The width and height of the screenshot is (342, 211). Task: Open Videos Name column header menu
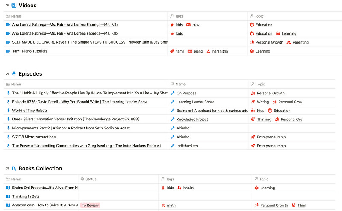point(85,16)
